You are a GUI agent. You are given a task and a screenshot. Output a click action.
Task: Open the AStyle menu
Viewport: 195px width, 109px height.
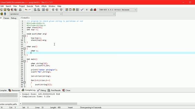(x=44, y=6)
